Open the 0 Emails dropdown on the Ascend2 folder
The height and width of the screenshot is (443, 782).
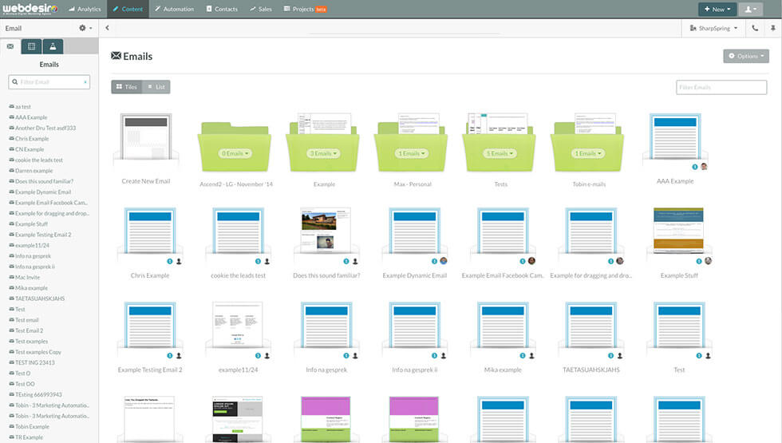click(235, 153)
